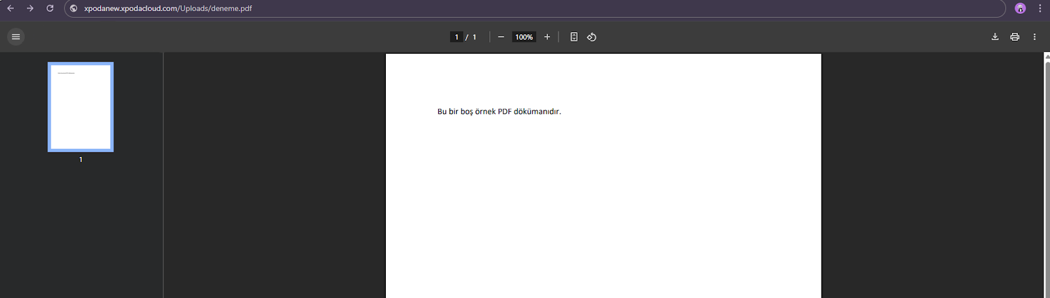This screenshot has width=1050, height=298.
Task: Edit the current page number field
Action: point(457,37)
